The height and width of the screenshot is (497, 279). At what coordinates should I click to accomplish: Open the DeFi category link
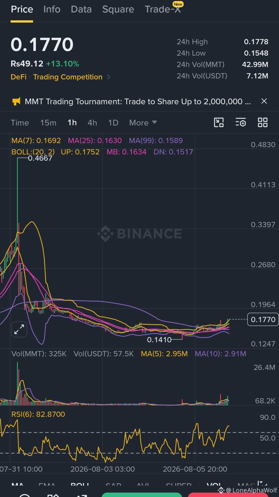click(19, 77)
